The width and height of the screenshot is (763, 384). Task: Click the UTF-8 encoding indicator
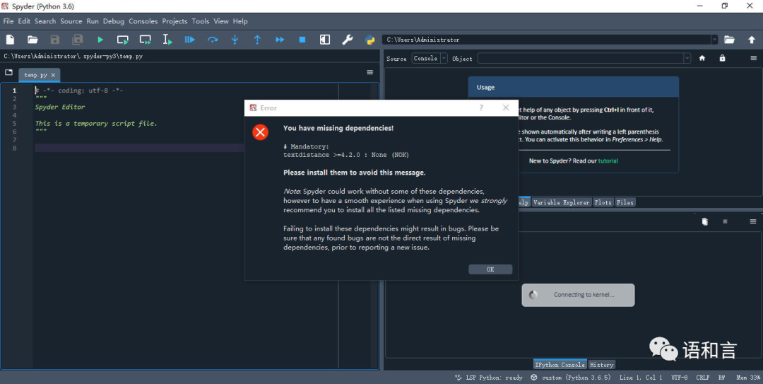680,378
